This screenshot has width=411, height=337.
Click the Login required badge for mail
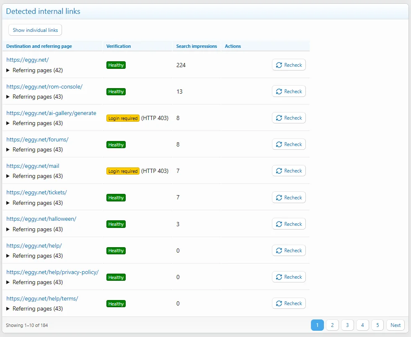point(123,171)
